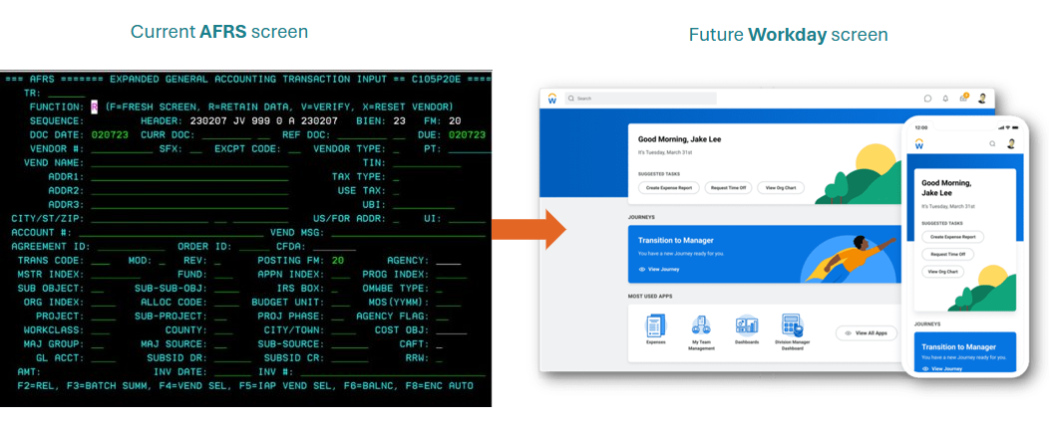The width and height of the screenshot is (1049, 425).
Task: Click the GL ACCT input field
Action: pyautogui.click(x=104, y=357)
